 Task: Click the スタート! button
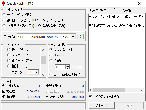(101, 106)
